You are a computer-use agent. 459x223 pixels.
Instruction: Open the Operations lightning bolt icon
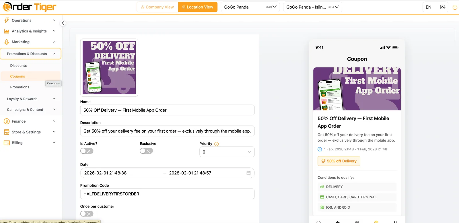coord(7,20)
